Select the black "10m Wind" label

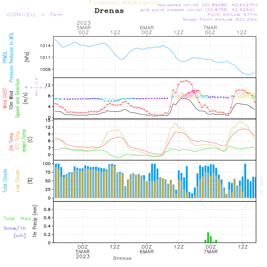coord(11,100)
